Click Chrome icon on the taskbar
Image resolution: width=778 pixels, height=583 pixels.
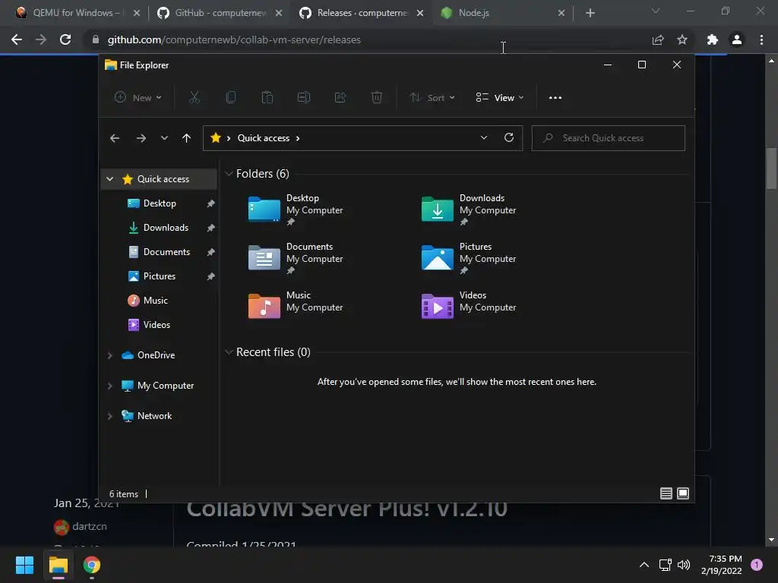point(92,565)
